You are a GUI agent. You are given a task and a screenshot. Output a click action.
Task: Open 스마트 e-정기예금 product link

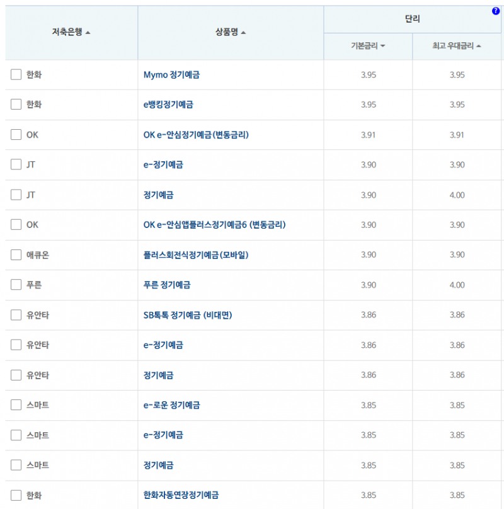click(x=163, y=435)
